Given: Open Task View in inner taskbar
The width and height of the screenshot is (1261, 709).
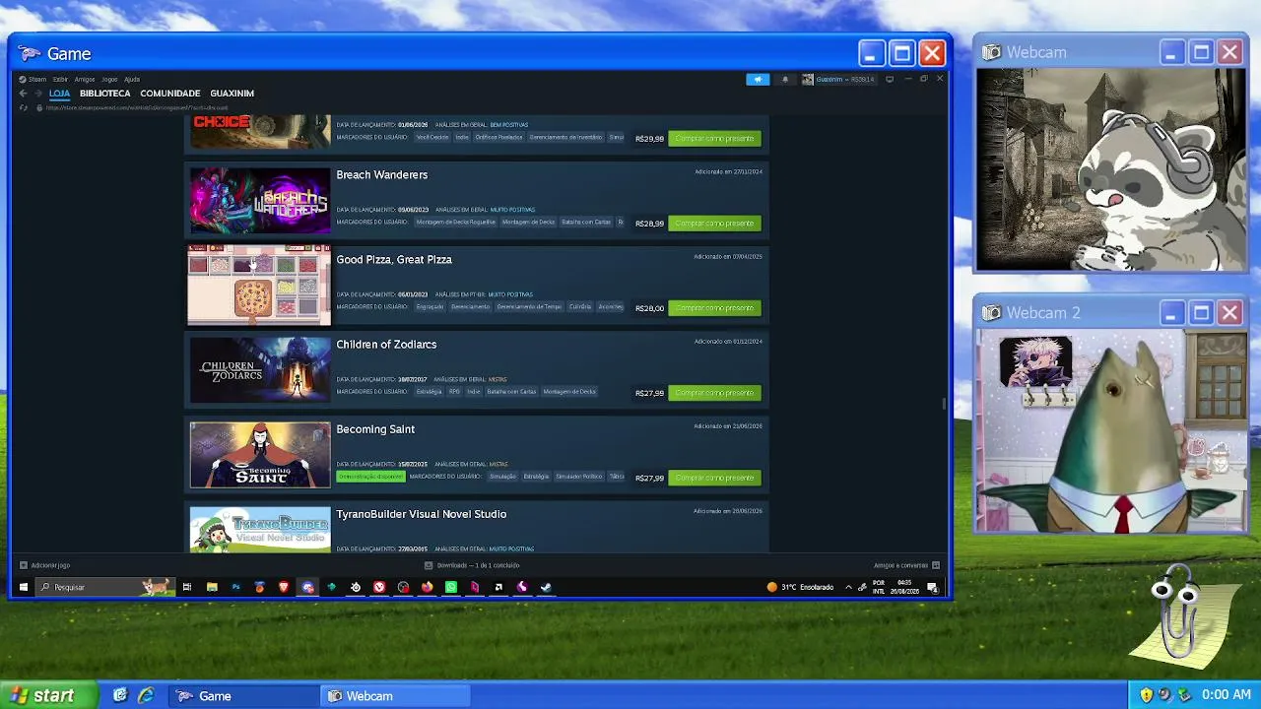Looking at the screenshot, I should (186, 587).
